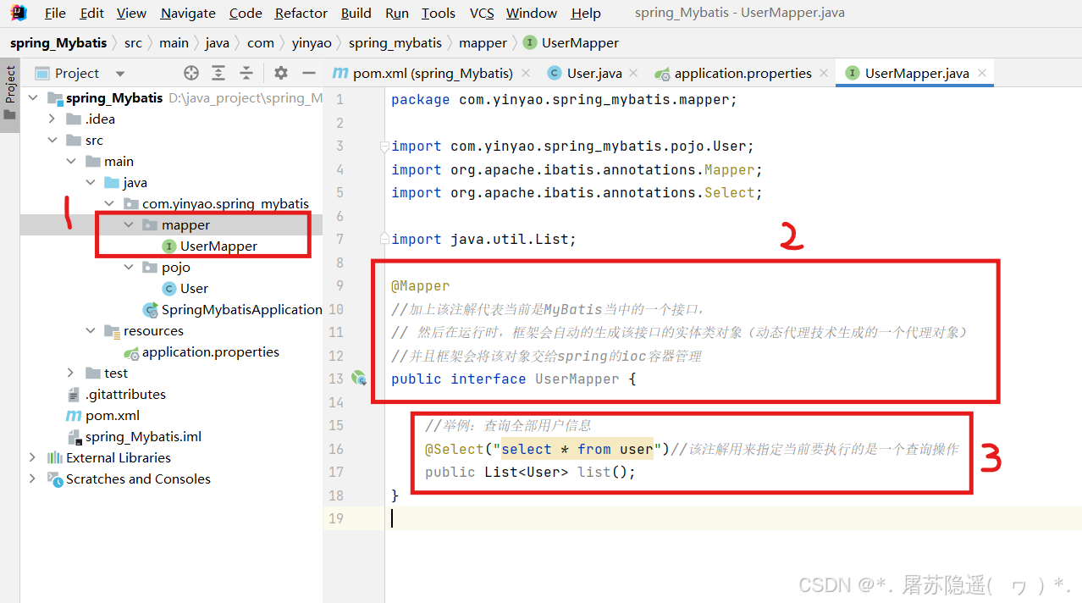The width and height of the screenshot is (1082, 603).
Task: Click the fold marker at line 3 imports
Action: pyautogui.click(x=384, y=147)
